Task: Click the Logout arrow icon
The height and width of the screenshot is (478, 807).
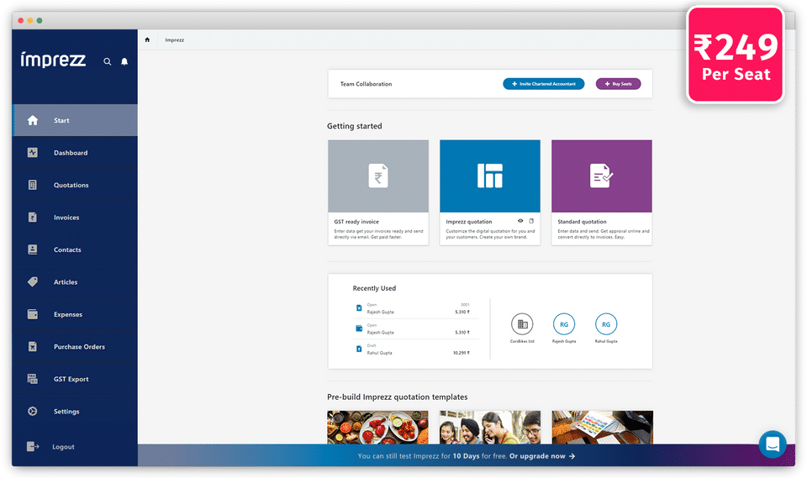Action: click(33, 446)
